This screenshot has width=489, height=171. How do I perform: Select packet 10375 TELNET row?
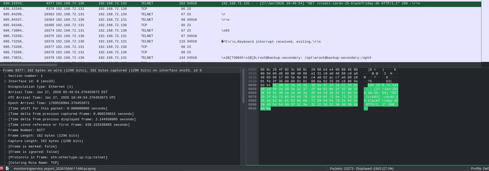click(x=241, y=36)
